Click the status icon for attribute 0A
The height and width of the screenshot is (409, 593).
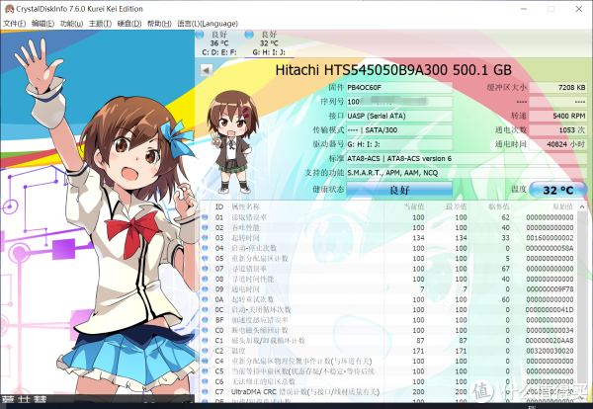click(x=205, y=299)
